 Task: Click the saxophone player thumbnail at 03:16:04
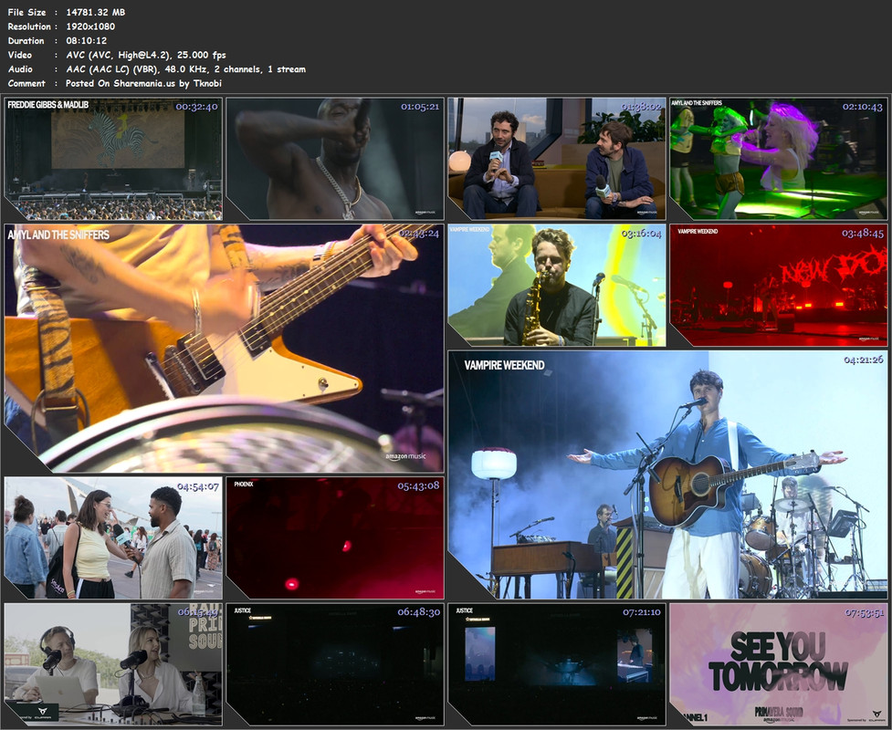[557, 286]
